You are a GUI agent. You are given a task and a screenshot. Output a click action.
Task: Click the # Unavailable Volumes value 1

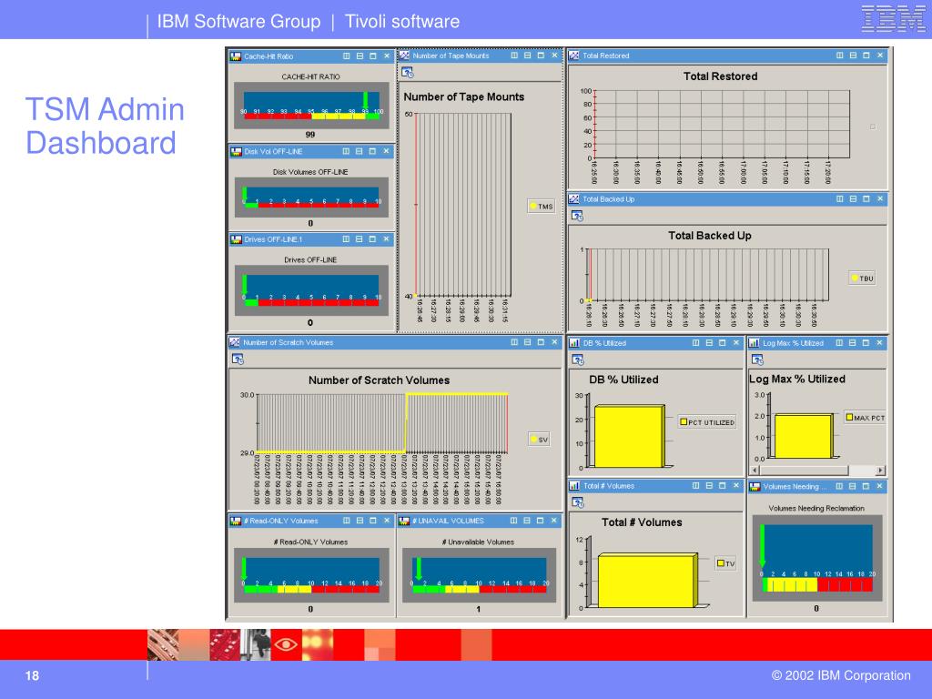[x=479, y=609]
